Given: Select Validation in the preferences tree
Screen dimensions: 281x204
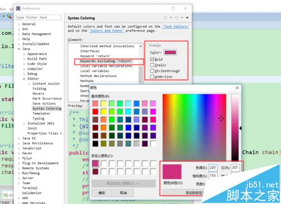Looking at the screenshot, I should point(32,193).
